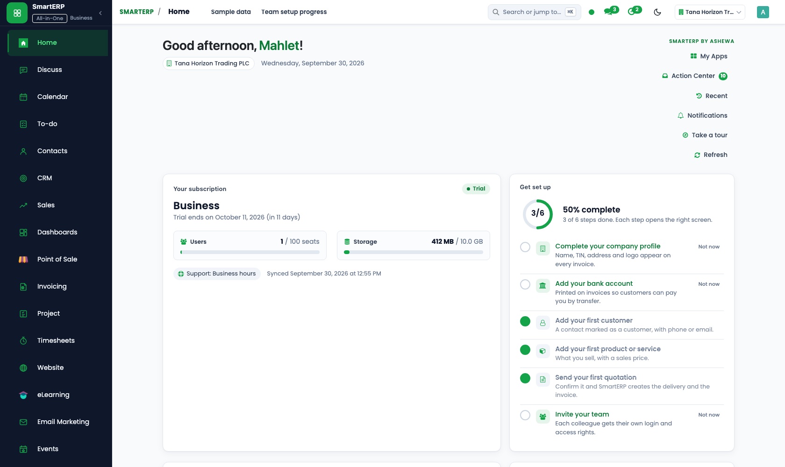Focus the Search or jump to field
This screenshot has width=785, height=467.
pos(534,12)
